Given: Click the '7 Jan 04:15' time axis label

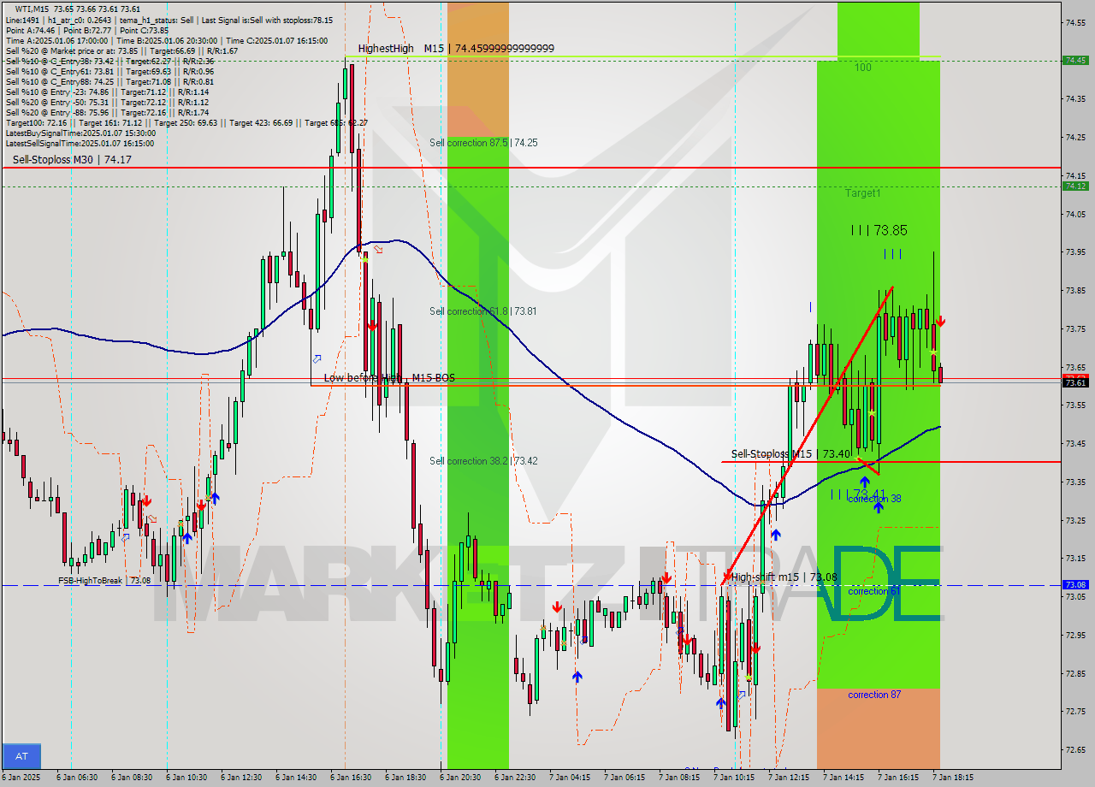Looking at the screenshot, I should pyautogui.click(x=569, y=778).
